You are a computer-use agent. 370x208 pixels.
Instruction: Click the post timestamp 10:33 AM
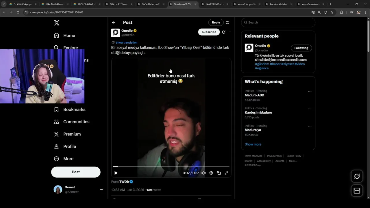[127, 190]
